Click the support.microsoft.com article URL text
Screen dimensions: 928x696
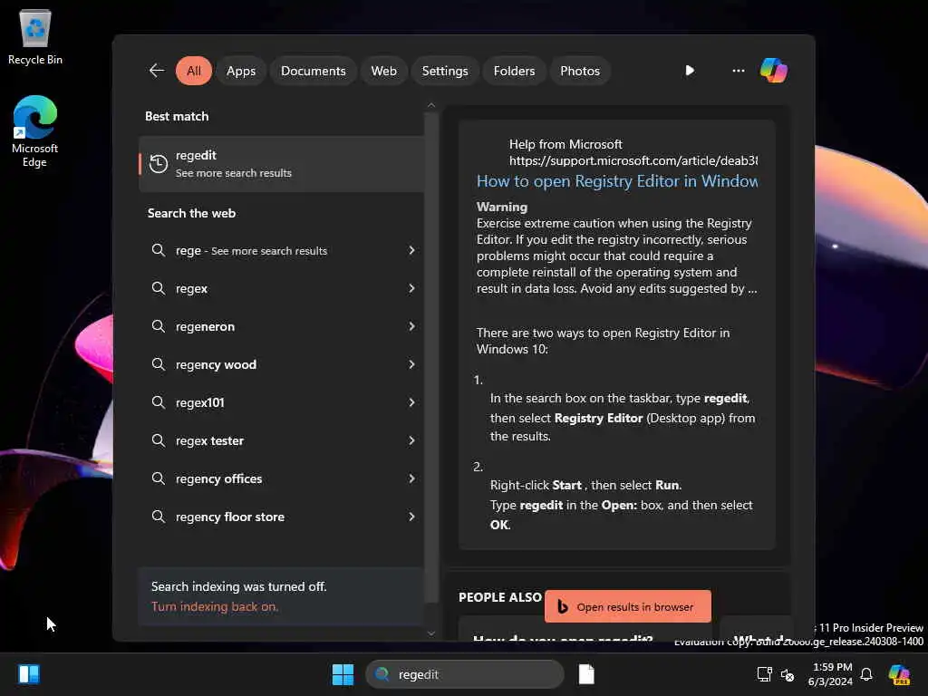[x=633, y=160]
